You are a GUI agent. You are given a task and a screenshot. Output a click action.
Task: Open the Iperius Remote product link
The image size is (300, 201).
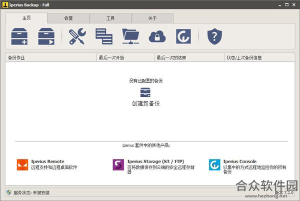point(47,162)
